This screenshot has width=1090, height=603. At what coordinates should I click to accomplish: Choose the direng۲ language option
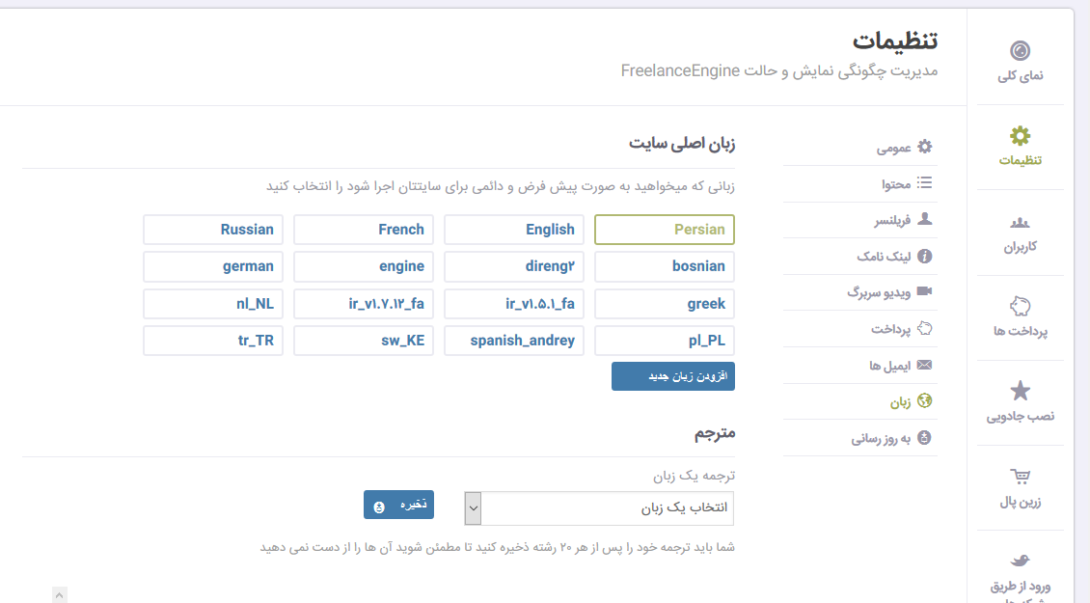pyautogui.click(x=514, y=266)
